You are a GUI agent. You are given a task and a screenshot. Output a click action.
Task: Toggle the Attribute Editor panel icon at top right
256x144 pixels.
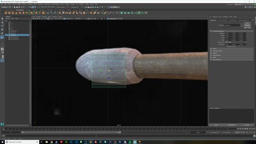point(250,7)
